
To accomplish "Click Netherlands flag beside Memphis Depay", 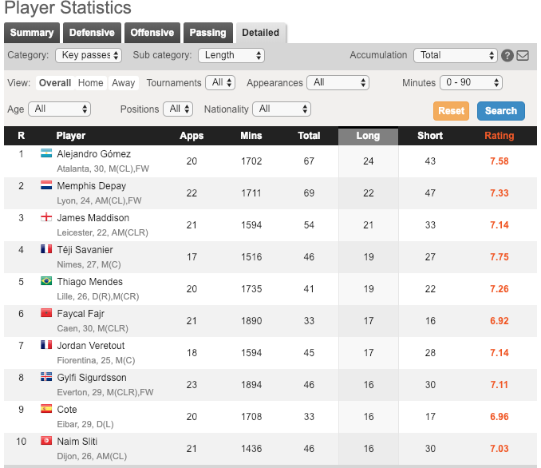I will pos(46,185).
